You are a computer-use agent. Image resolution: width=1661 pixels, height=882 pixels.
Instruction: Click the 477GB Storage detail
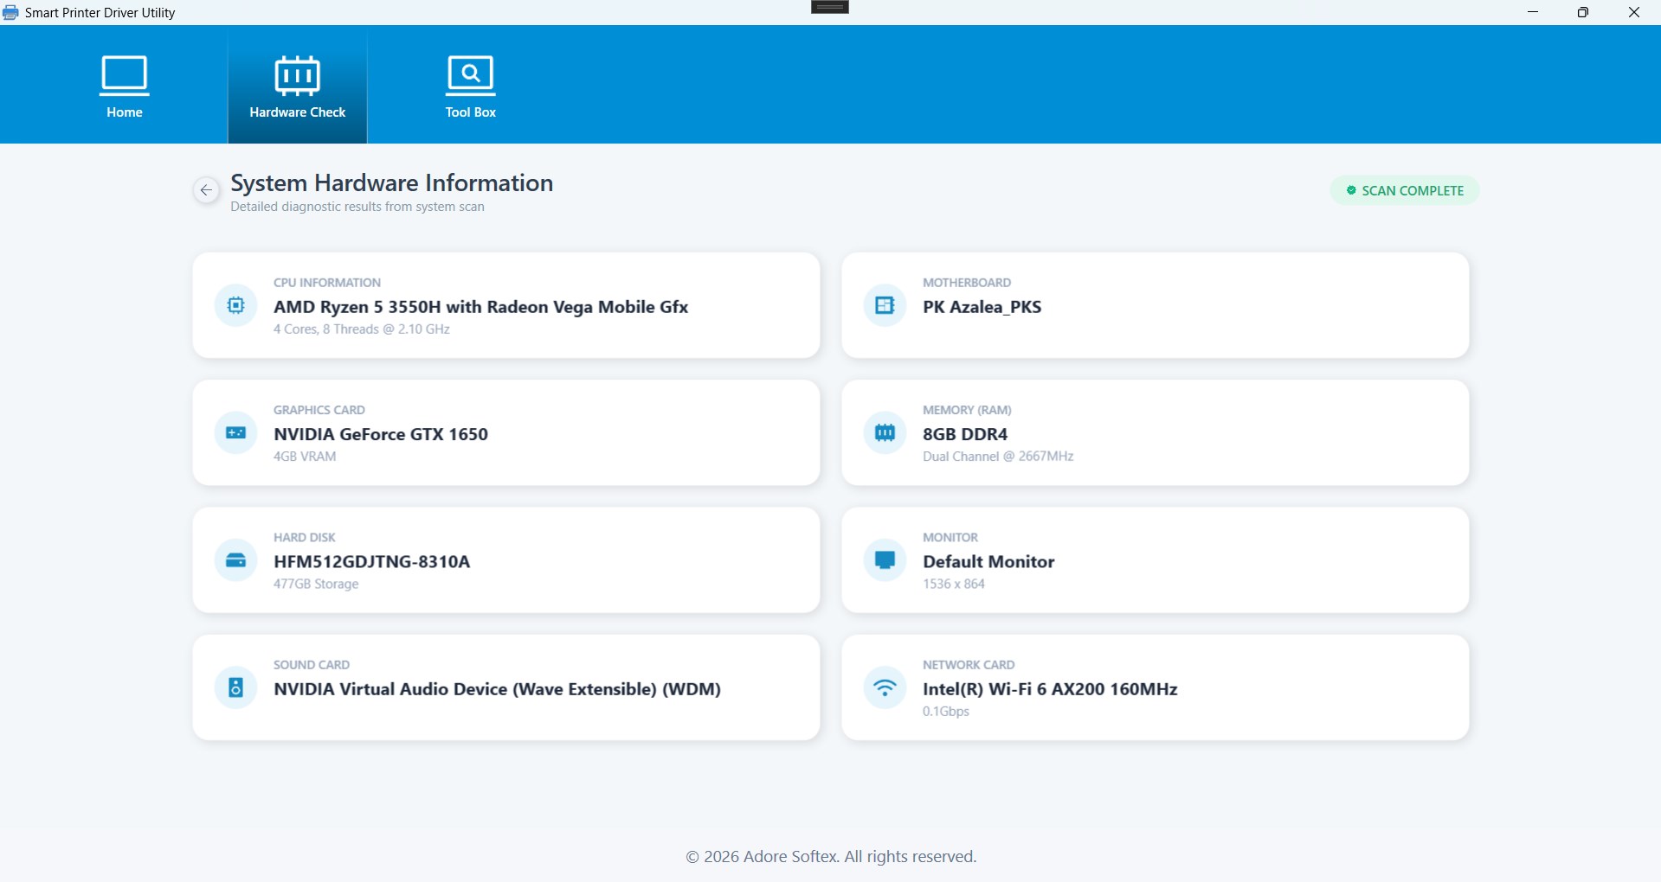click(316, 585)
